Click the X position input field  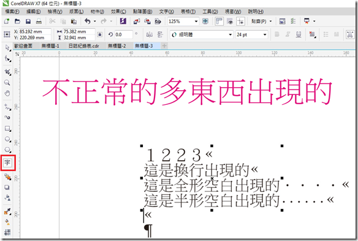click(x=34, y=31)
